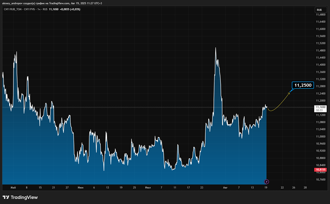Click the red 10,8155 price label
This screenshot has height=204, width=330.
320,170
